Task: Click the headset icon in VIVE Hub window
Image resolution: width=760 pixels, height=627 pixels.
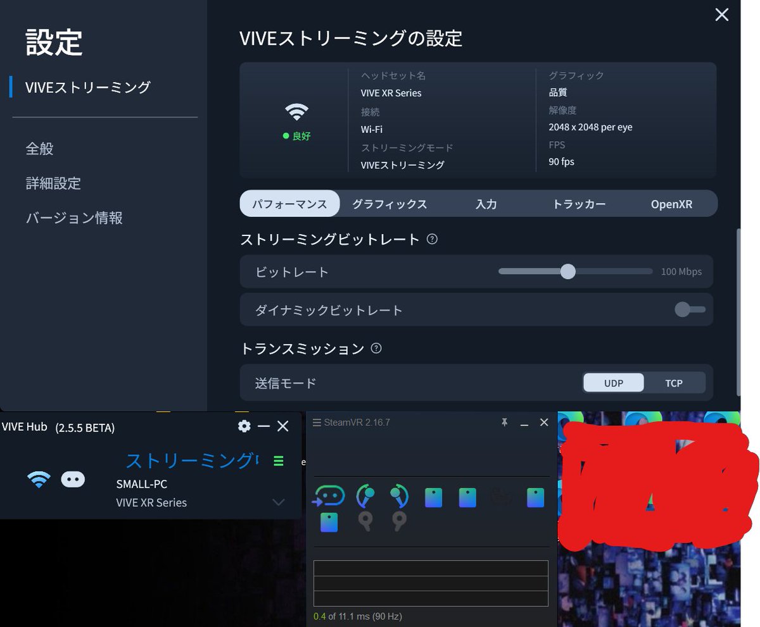Action: pos(73,480)
